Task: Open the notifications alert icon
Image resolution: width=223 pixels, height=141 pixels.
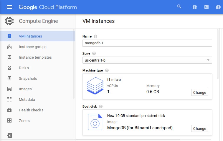Action: coord(218,7)
